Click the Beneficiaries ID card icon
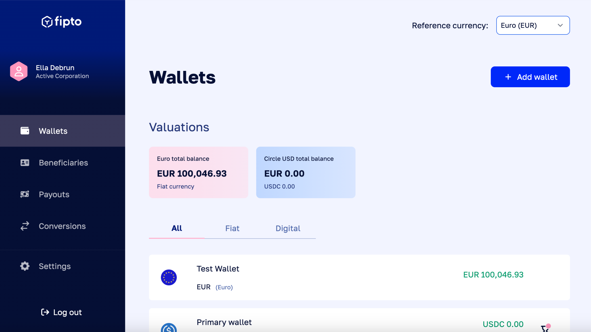Image resolution: width=591 pixels, height=332 pixels. click(25, 163)
